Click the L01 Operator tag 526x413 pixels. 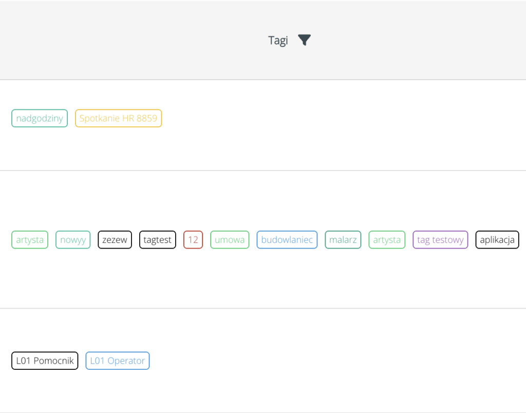pyautogui.click(x=118, y=361)
